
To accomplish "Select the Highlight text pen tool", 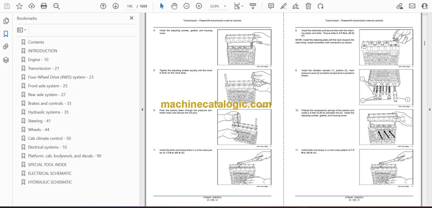I will 283,6.
